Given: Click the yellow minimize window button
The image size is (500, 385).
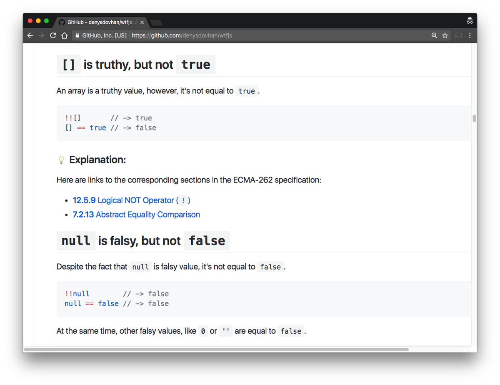Looking at the screenshot, I should click(38, 21).
